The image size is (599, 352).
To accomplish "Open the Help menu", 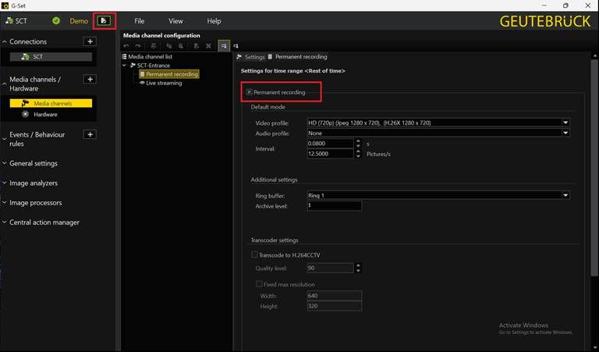I will click(214, 21).
